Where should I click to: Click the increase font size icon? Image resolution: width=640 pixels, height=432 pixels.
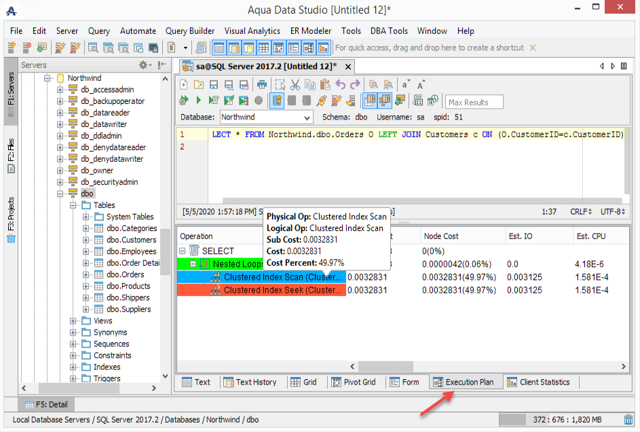click(x=421, y=85)
